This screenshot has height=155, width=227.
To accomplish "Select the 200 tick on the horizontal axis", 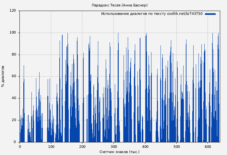I will tap(82, 147).
